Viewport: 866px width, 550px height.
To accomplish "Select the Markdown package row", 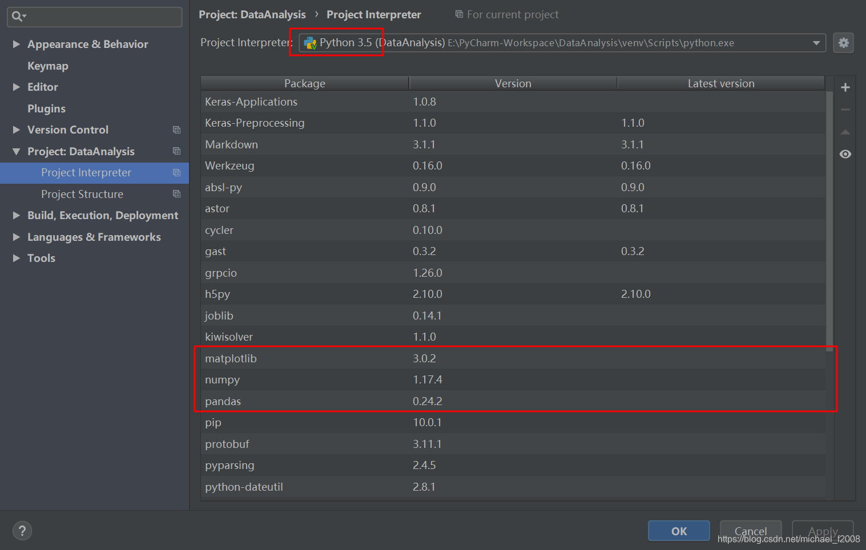I will (513, 144).
